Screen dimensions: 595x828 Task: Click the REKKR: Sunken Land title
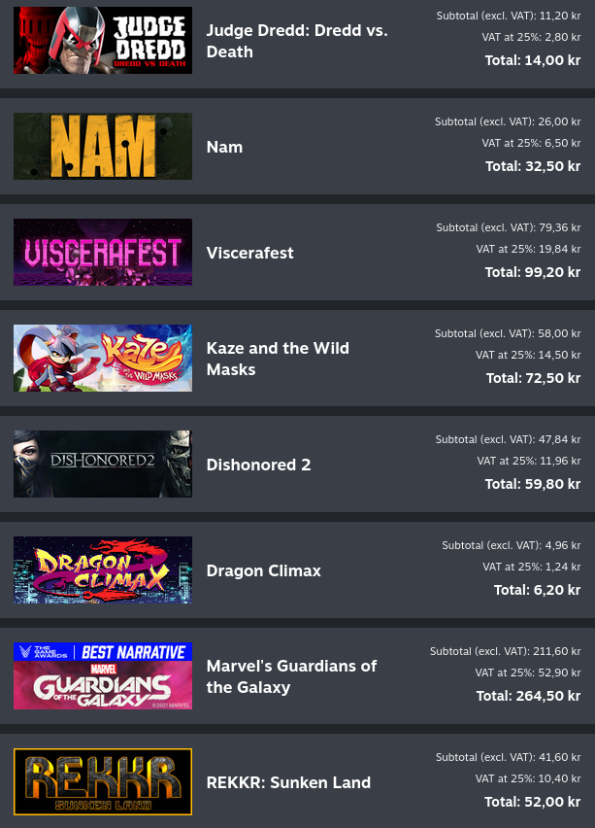tap(288, 782)
